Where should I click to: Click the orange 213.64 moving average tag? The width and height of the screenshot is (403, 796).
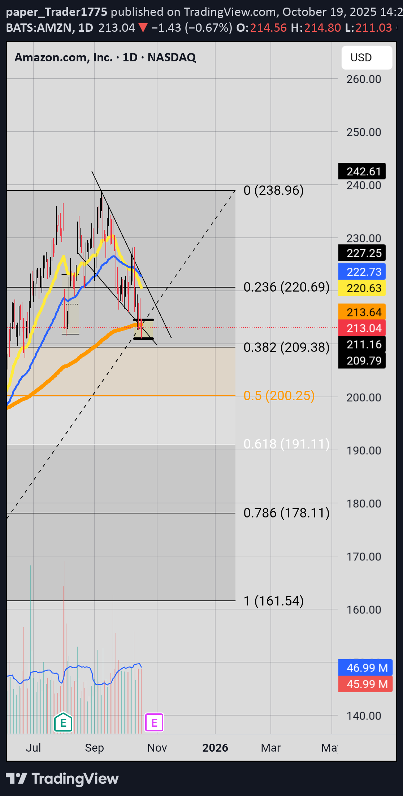[362, 312]
